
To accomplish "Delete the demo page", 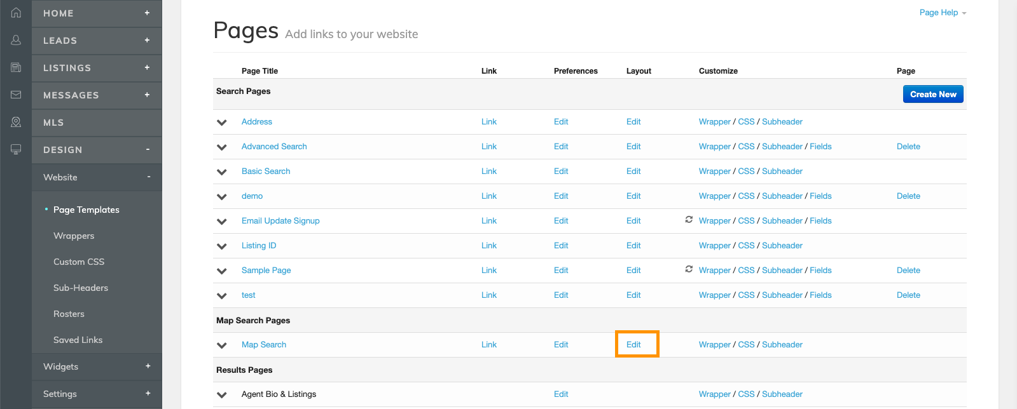I will click(908, 196).
